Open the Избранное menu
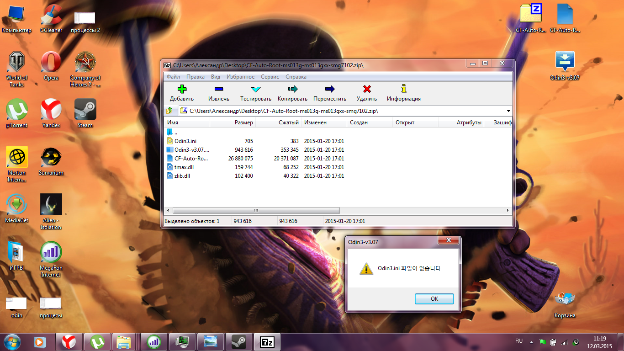The width and height of the screenshot is (624, 351). (240, 77)
